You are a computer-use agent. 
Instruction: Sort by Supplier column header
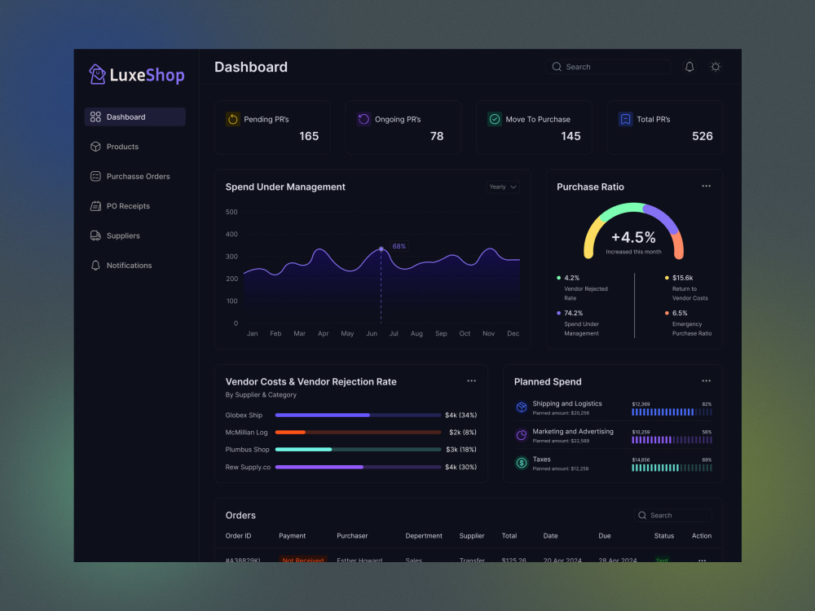(x=471, y=536)
